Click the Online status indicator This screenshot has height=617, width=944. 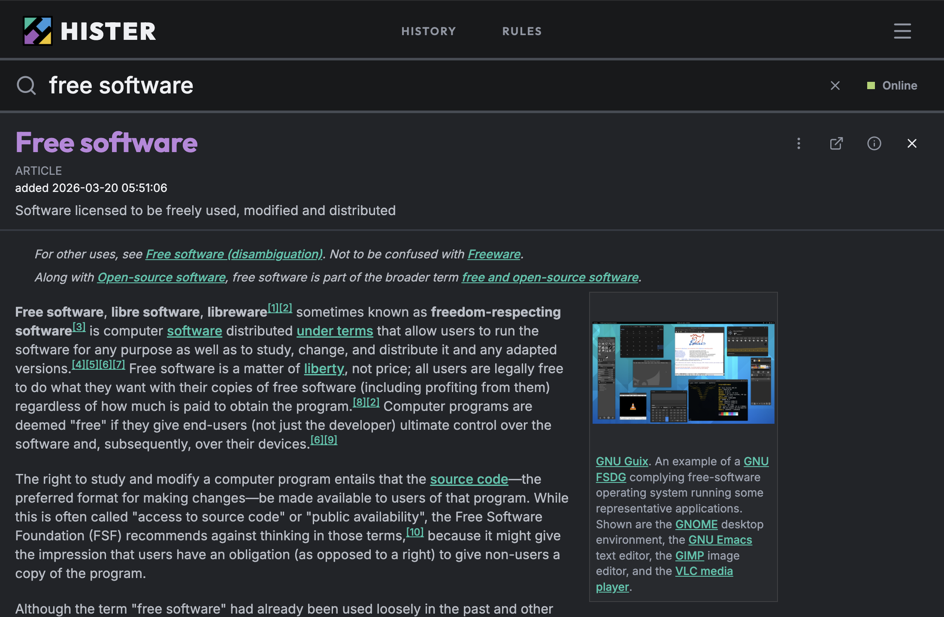pos(892,85)
